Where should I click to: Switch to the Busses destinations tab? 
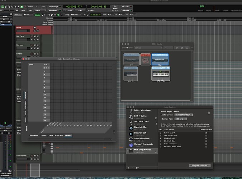coord(44,135)
